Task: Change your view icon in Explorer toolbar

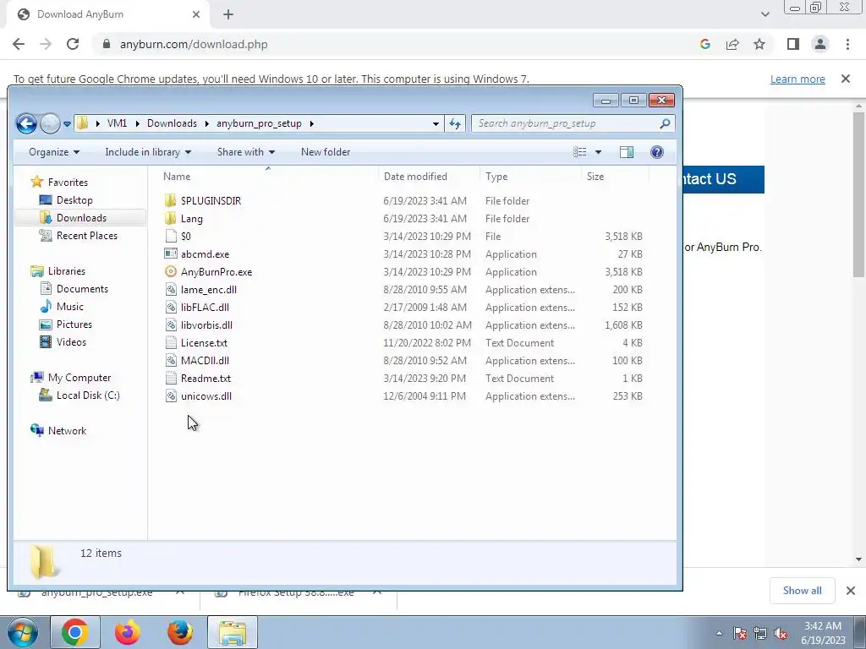Action: coord(580,152)
